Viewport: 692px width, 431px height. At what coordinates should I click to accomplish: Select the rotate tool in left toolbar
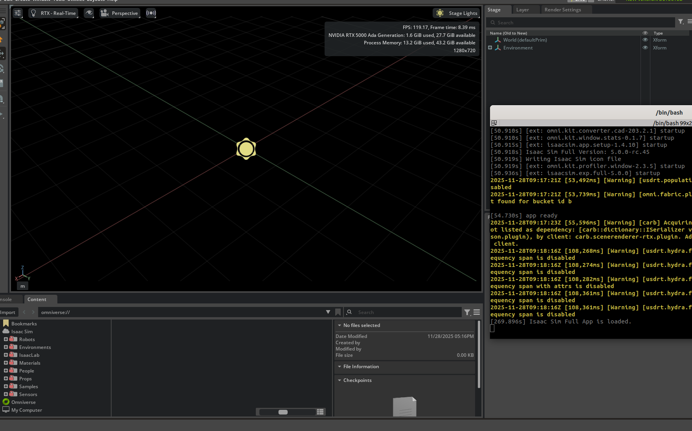tap(2, 68)
